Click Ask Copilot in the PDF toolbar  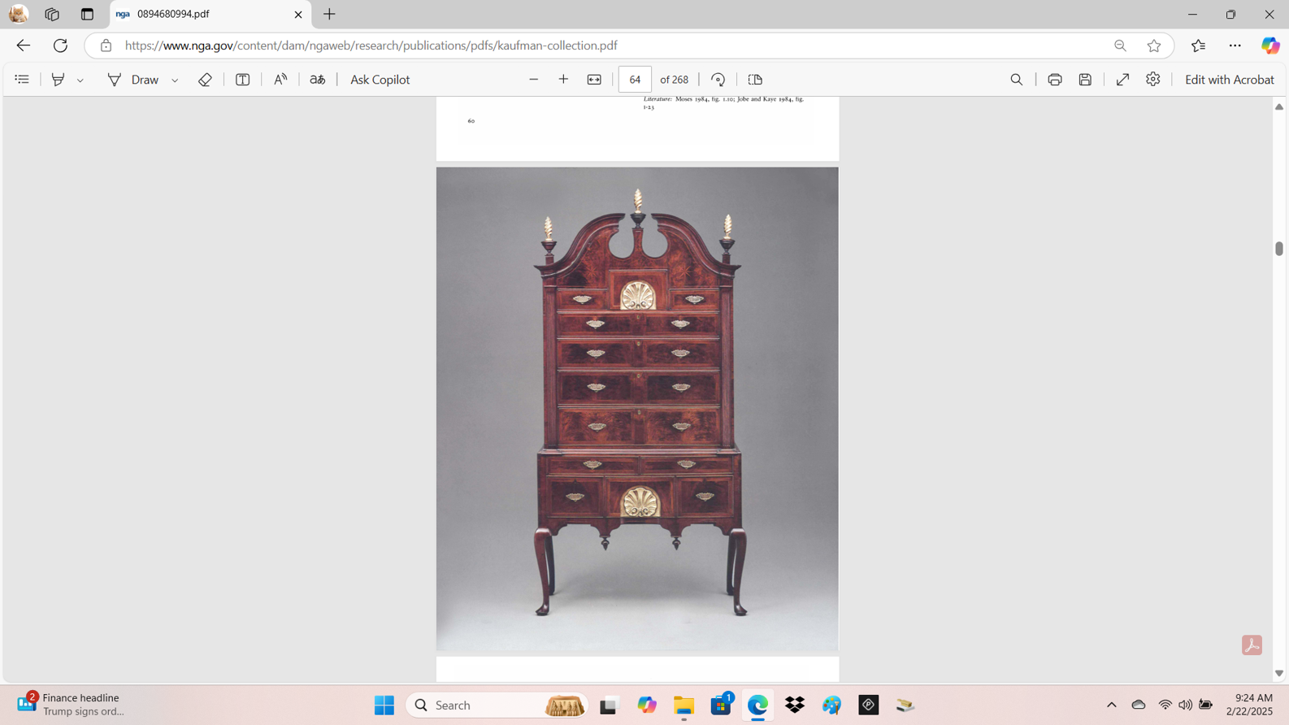380,80
